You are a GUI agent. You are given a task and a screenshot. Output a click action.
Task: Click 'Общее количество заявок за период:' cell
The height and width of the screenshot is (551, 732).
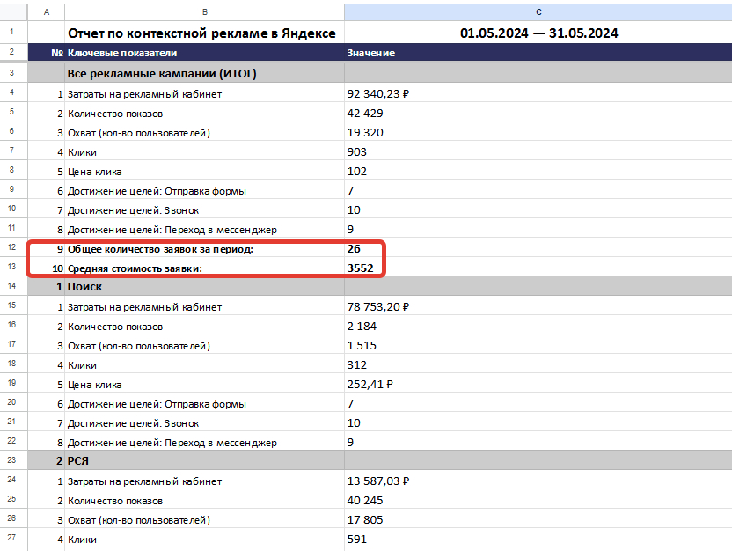pos(204,249)
